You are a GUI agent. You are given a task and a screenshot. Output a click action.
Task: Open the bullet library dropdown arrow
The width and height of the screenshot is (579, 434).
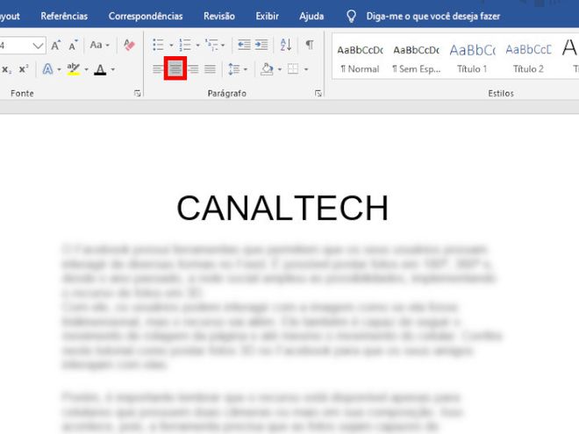(171, 46)
